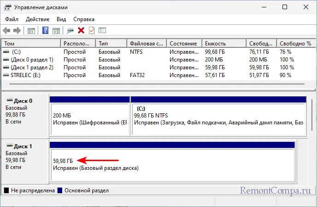This screenshot has height=207, width=317.
Task: Select the (C:) 99,68 ГБ NTFS partition block
Action: (218, 116)
